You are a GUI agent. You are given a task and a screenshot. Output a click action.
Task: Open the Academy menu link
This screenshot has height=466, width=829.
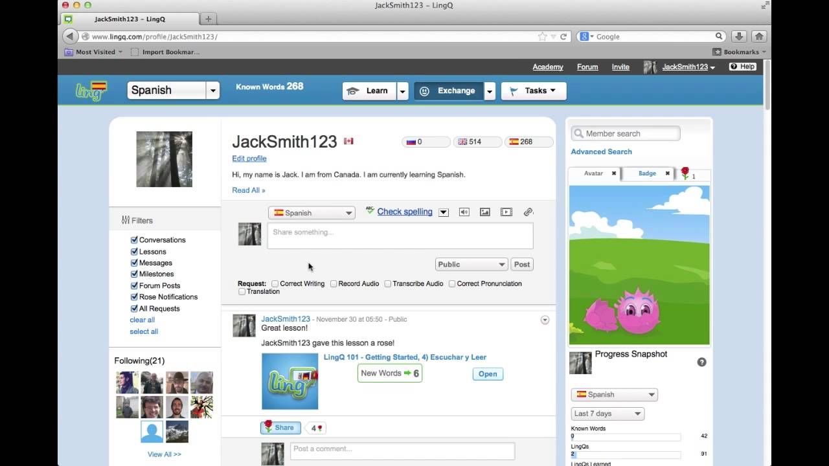pos(548,67)
